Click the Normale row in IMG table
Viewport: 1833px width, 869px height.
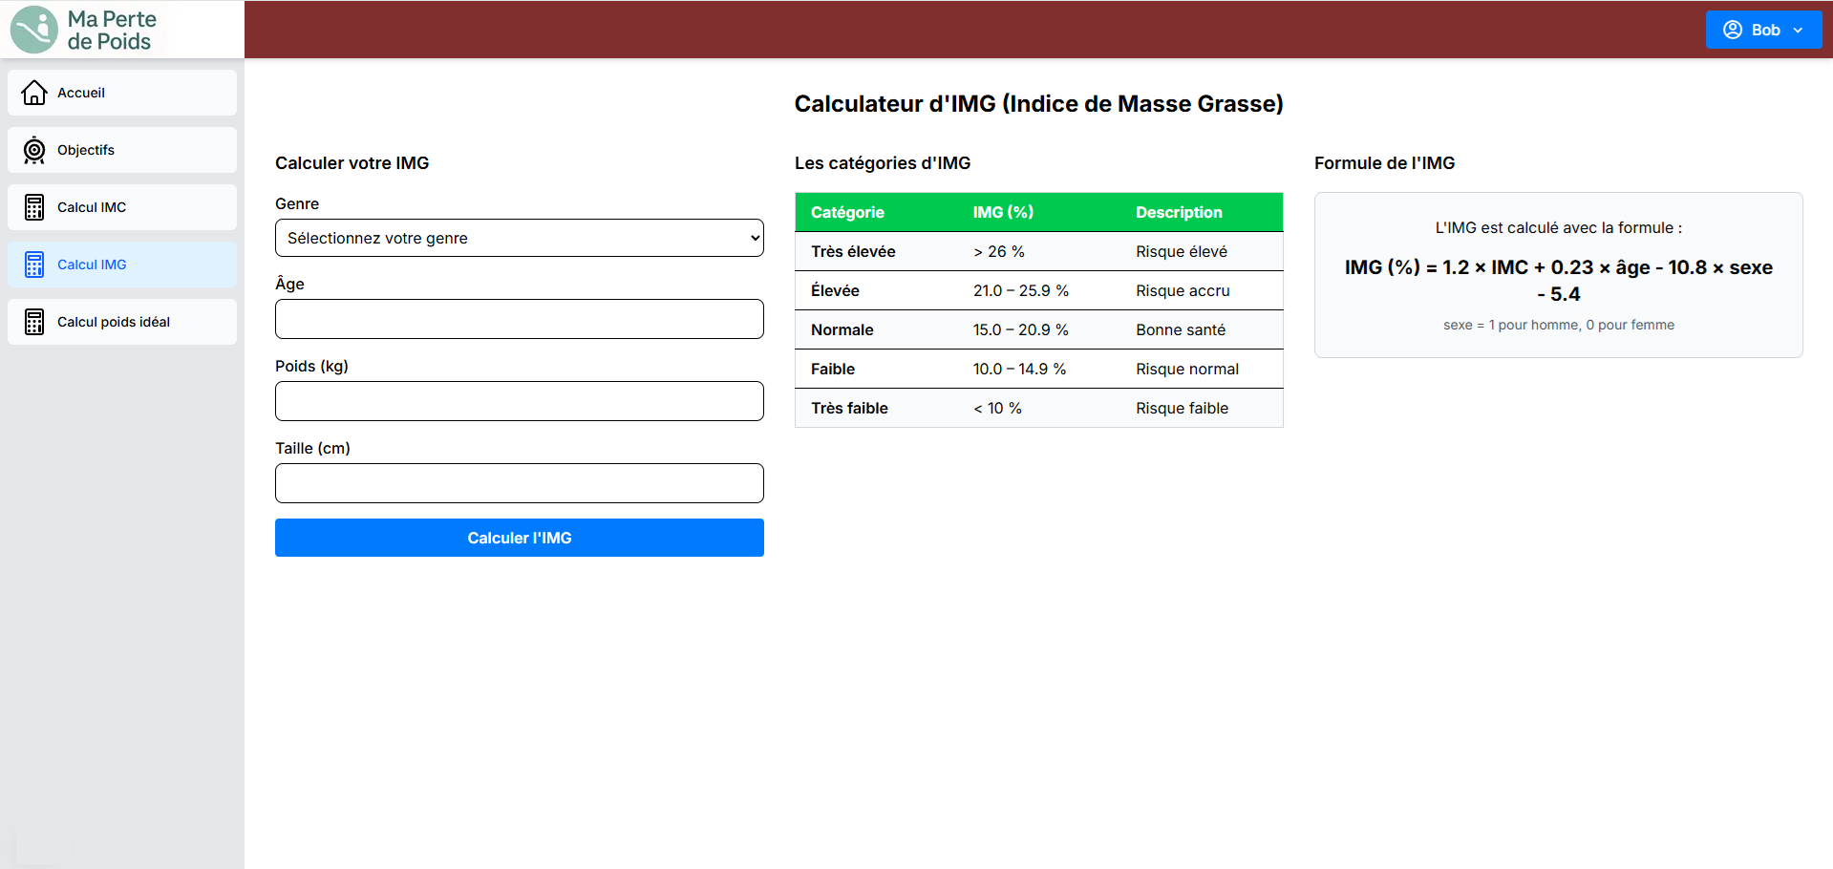1038,329
